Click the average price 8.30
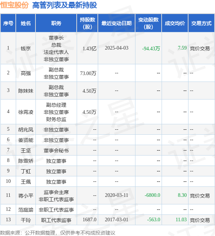 [182, 195]
